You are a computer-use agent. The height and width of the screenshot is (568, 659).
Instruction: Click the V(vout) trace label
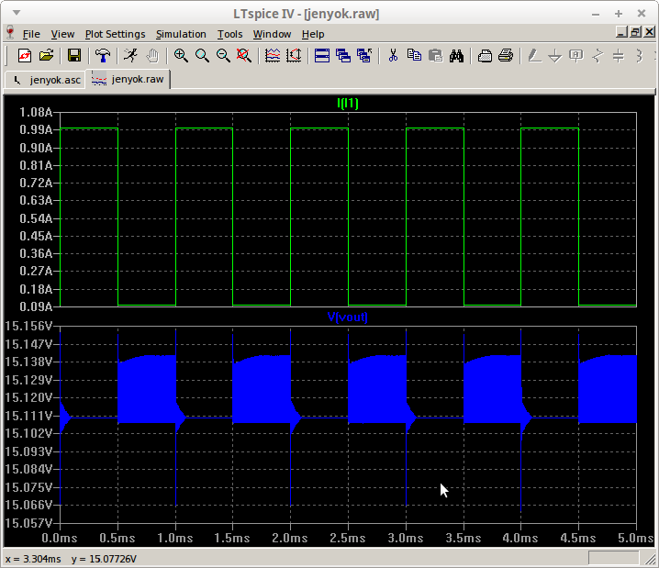[347, 317]
